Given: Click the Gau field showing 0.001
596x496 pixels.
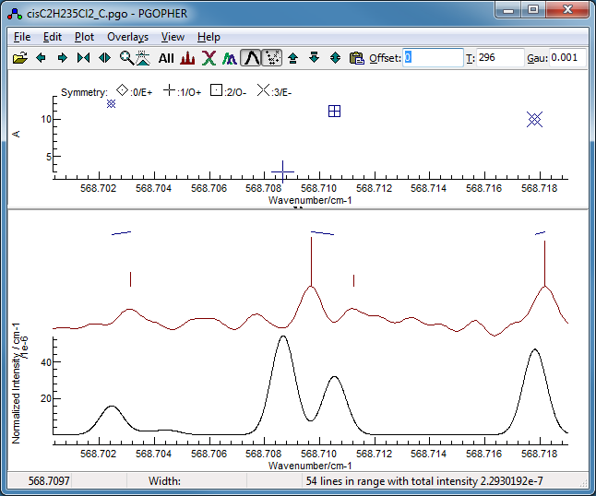Looking at the screenshot, I should pos(567,58).
